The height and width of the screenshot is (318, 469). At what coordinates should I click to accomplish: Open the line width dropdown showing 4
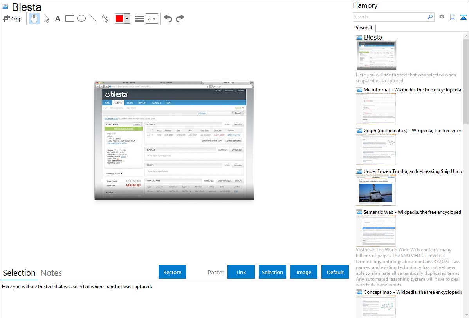point(152,18)
